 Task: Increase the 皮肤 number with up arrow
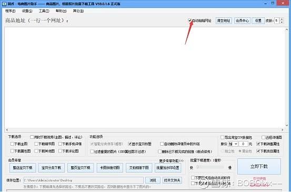tap(282, 19)
